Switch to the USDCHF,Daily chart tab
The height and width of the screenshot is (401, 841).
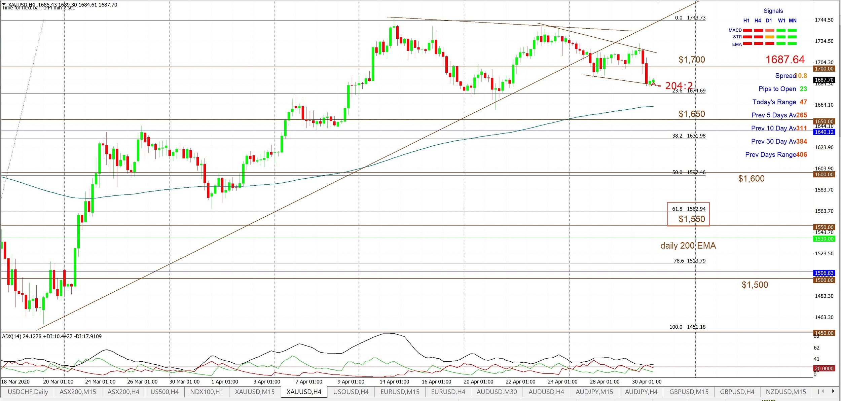pyautogui.click(x=28, y=392)
